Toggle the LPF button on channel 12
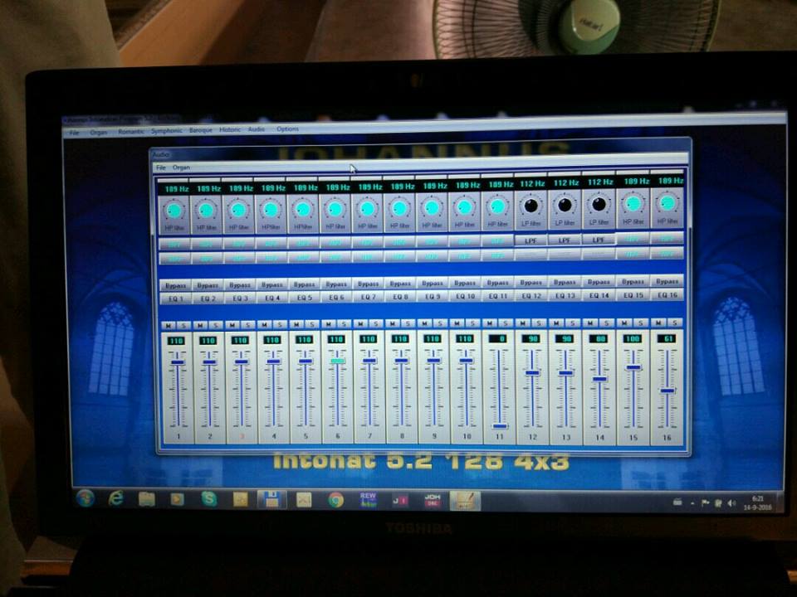797x597 pixels. coord(531,240)
